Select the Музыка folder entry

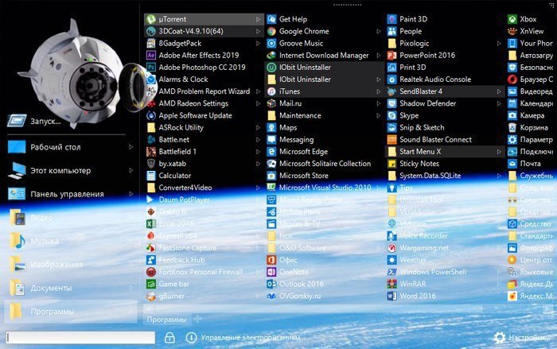(71, 241)
